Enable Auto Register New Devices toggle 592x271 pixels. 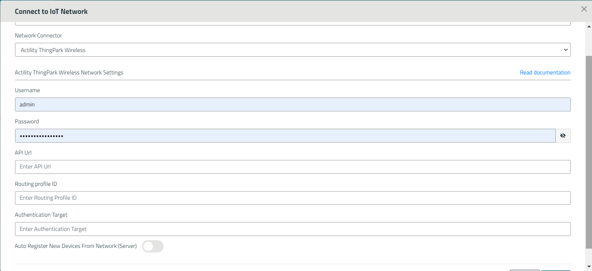click(153, 246)
